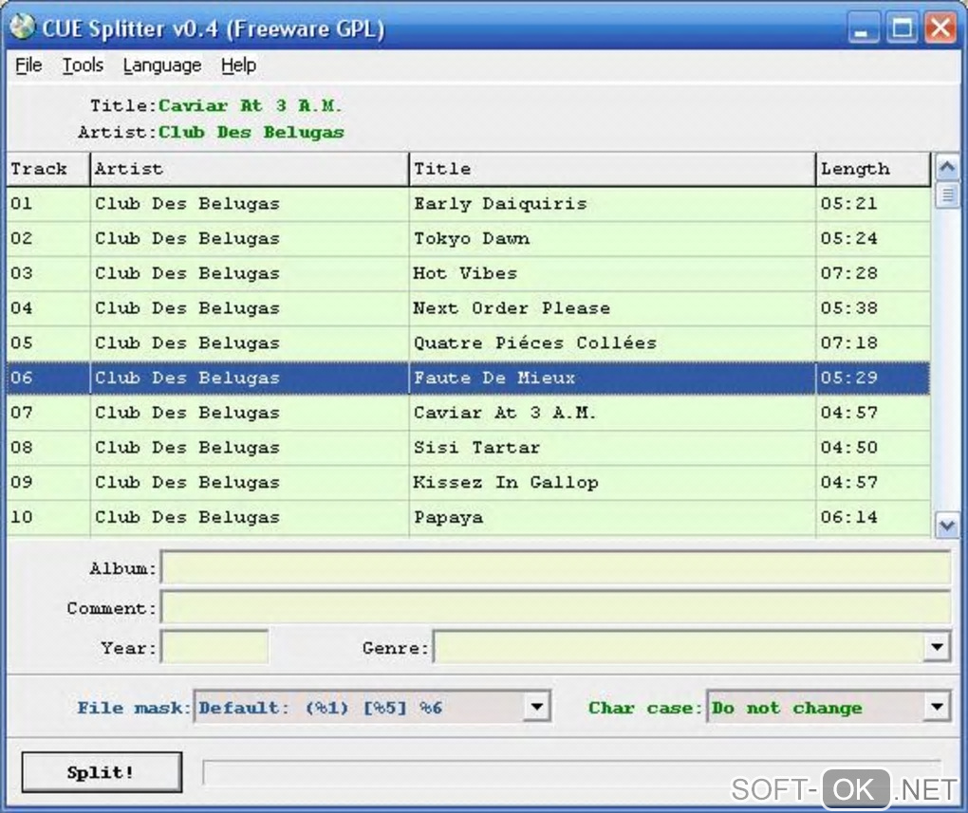968x813 pixels.
Task: Open the Language menu
Action: 161,65
